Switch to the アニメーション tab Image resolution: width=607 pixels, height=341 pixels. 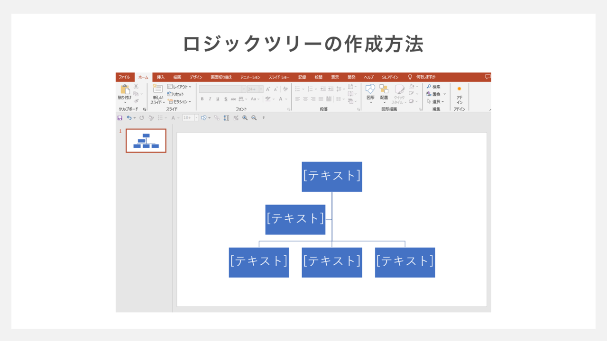click(250, 77)
